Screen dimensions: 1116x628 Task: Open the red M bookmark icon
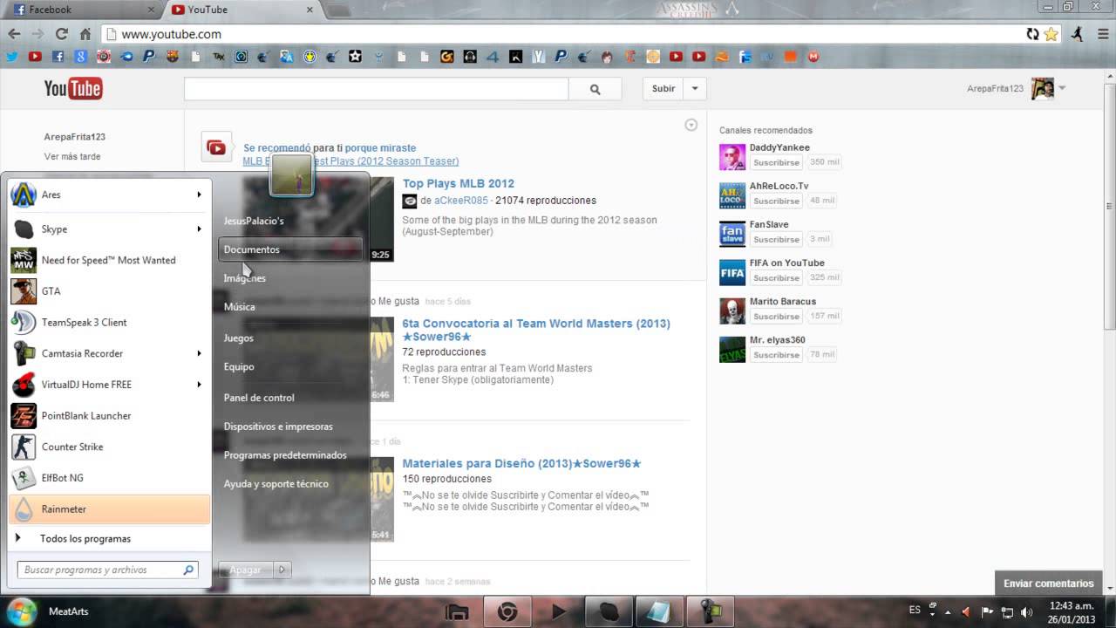(813, 57)
